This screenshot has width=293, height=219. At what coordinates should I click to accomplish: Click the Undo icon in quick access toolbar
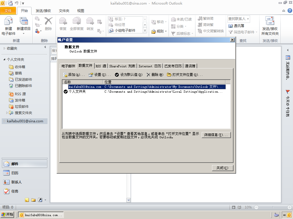pyautogui.click(x=17, y=3)
